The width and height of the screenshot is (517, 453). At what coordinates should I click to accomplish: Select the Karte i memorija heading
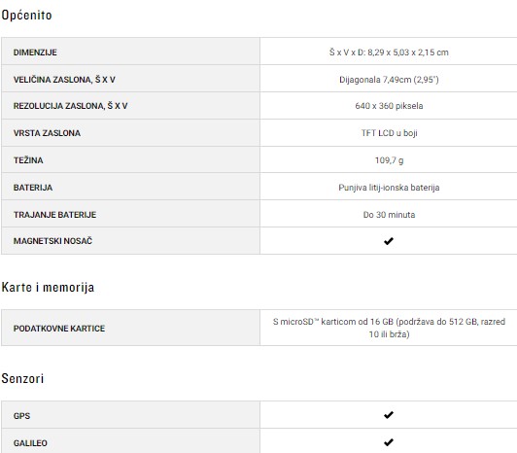tap(48, 288)
